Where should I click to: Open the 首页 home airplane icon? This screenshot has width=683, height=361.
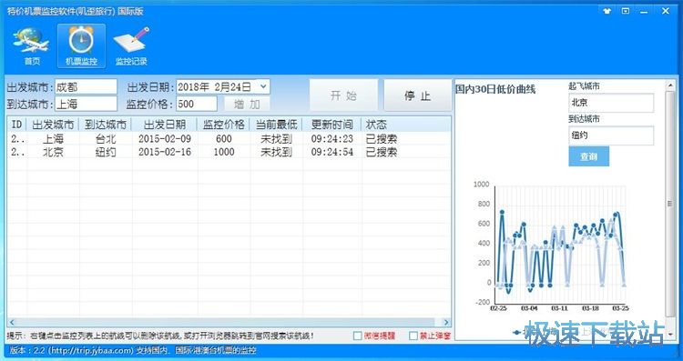coord(31,45)
